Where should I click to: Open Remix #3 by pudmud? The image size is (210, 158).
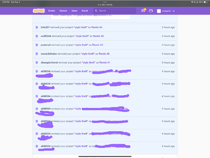click(98, 45)
